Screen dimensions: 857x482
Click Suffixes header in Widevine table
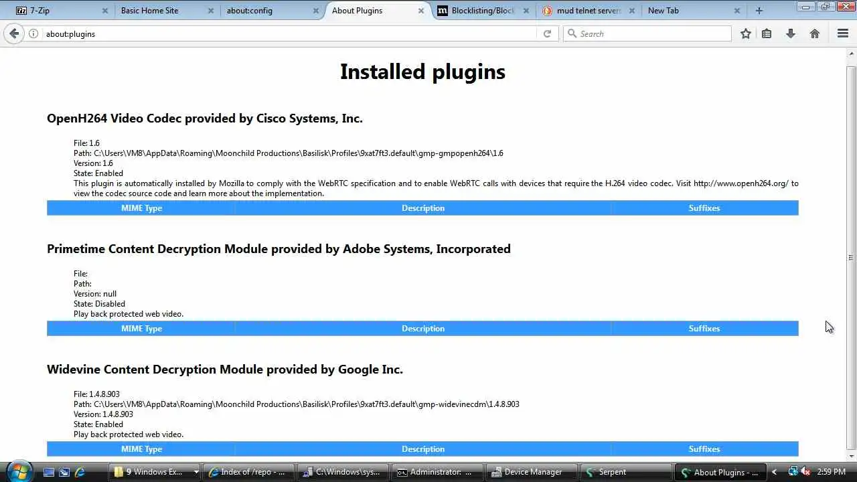click(x=704, y=449)
